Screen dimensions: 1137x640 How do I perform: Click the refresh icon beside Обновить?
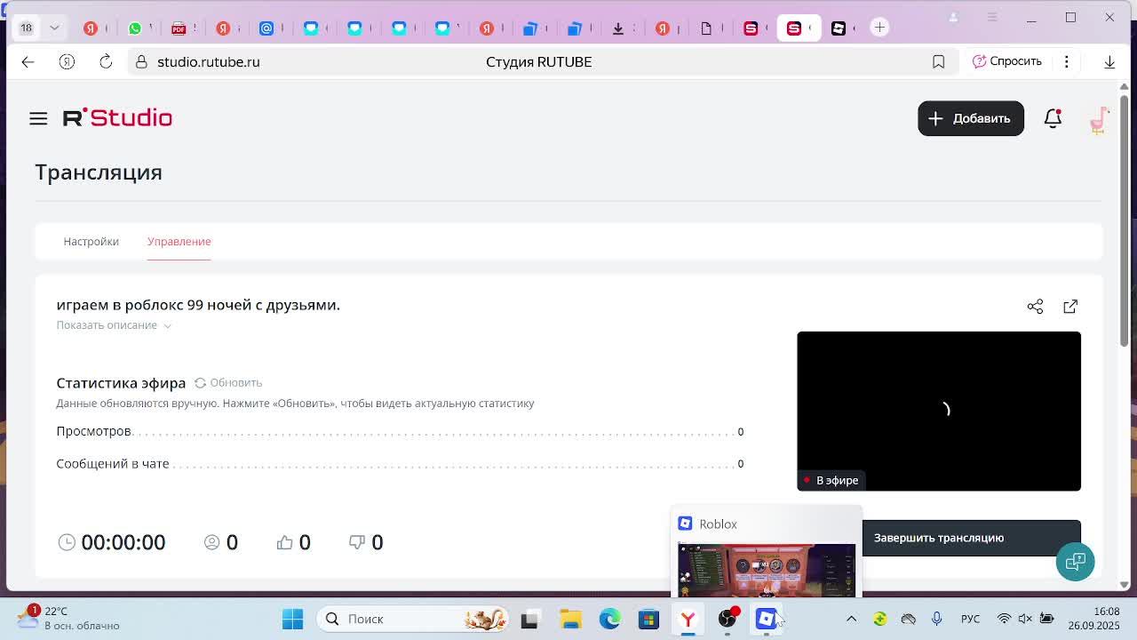200,383
